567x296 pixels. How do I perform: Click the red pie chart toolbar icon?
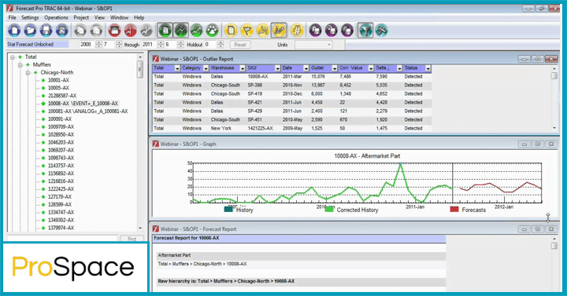tap(131, 31)
